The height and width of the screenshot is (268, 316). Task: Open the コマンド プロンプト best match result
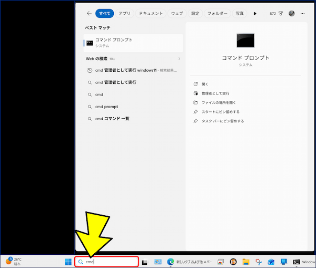pos(133,43)
